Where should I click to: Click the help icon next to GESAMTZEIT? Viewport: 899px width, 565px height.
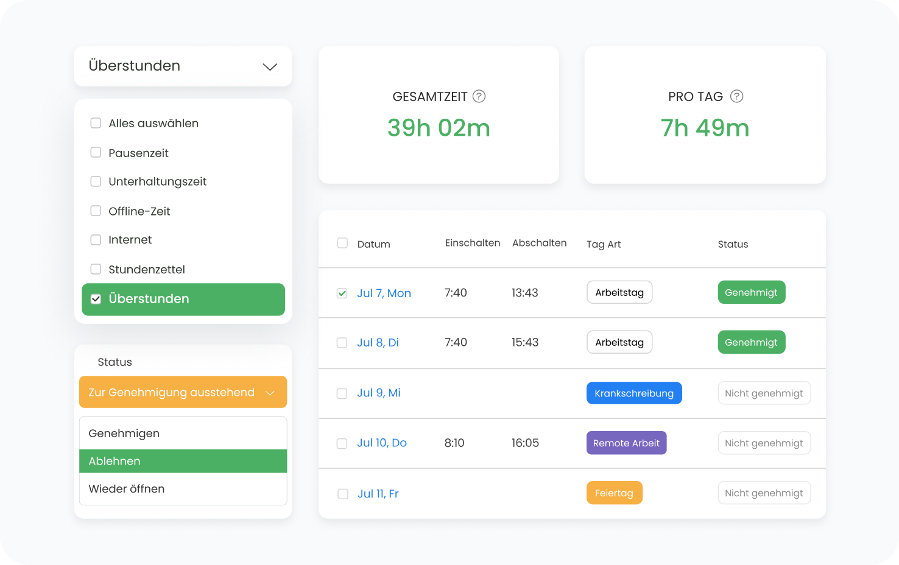tap(479, 96)
